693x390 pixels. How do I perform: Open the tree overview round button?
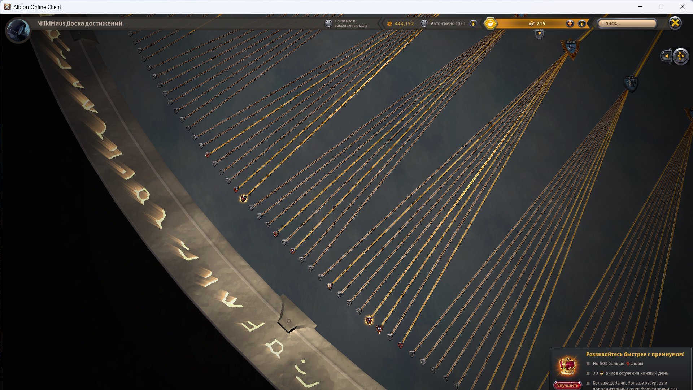(x=681, y=56)
